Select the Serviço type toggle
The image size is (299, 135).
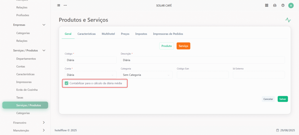pos(183,46)
